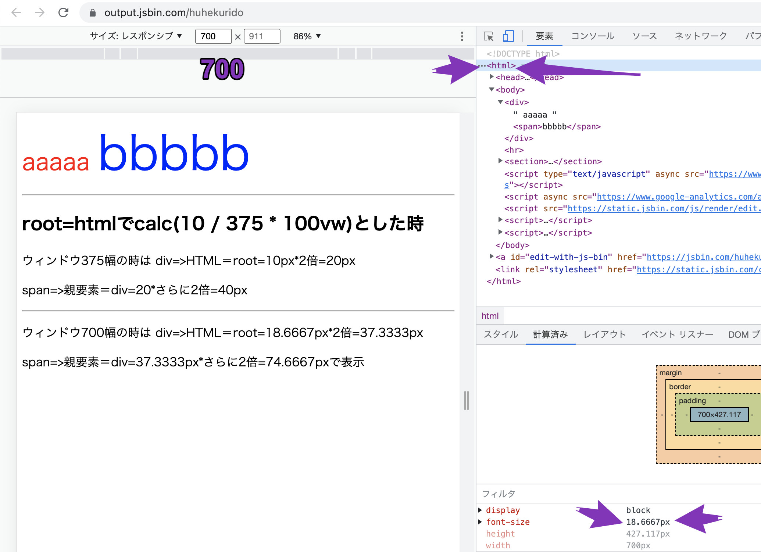Select the closing body tag row
This screenshot has width=761, height=552.
pyautogui.click(x=512, y=245)
